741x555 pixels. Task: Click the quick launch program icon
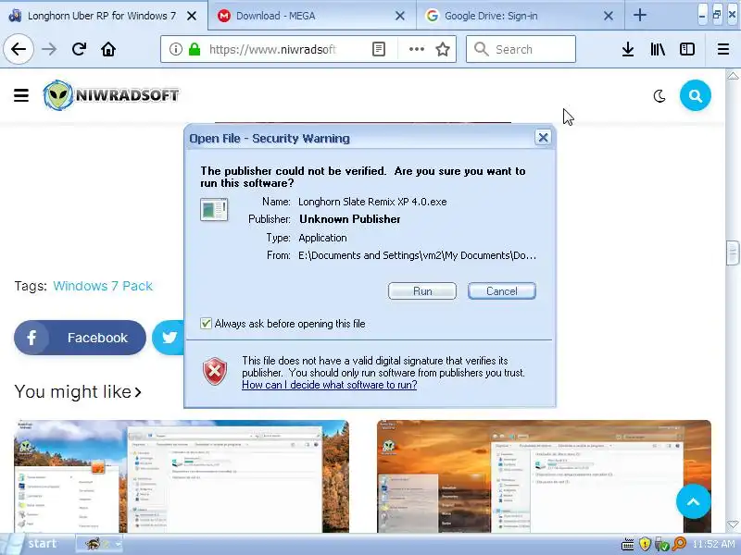coord(94,544)
